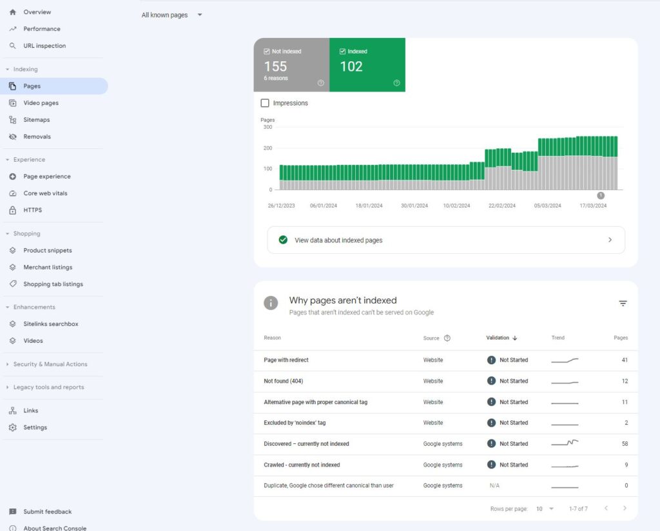Image resolution: width=660 pixels, height=531 pixels.
Task: Click the About Search Console info icon
Action: tap(13, 528)
